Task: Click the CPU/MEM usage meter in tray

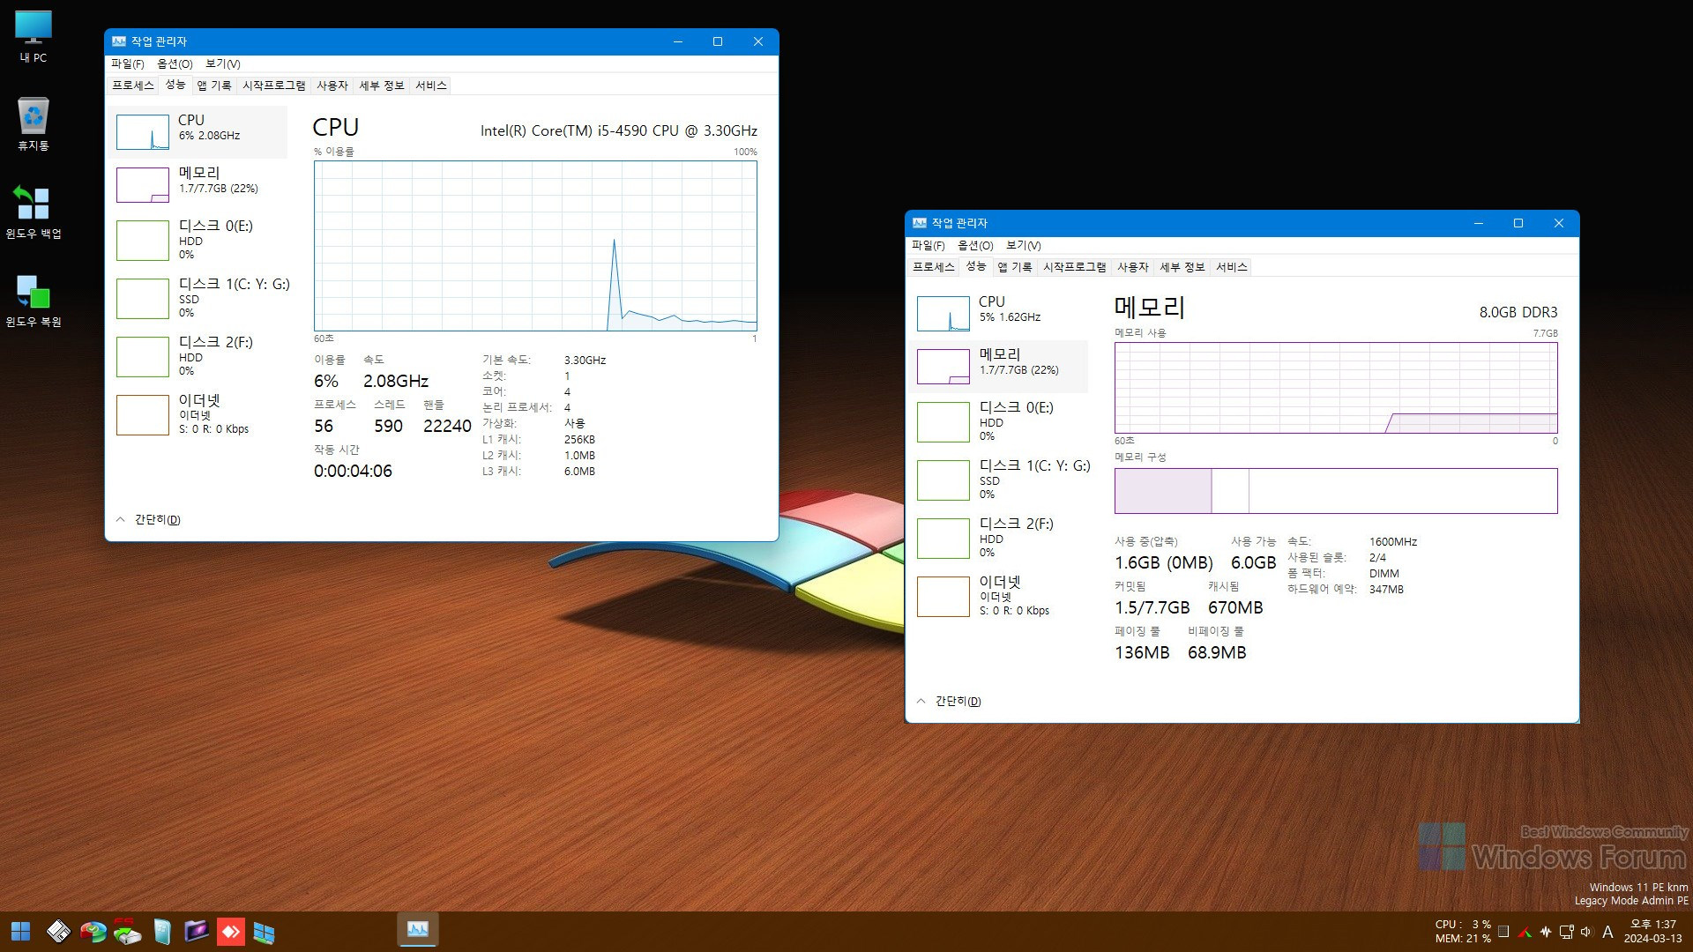Action: click(1463, 932)
